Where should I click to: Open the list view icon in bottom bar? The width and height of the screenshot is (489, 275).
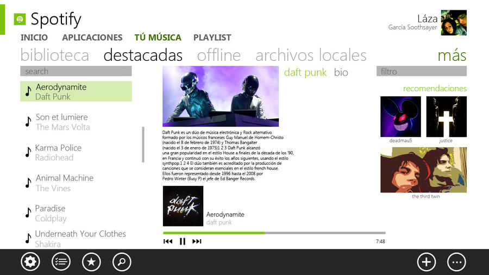(x=61, y=261)
